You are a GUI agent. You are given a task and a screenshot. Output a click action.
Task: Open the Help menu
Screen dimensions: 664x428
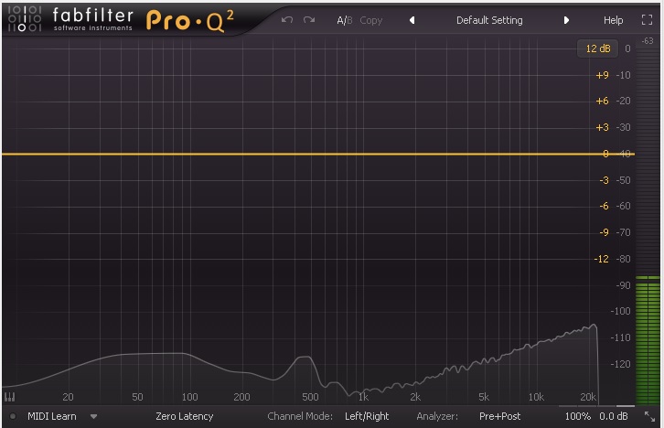coord(613,20)
